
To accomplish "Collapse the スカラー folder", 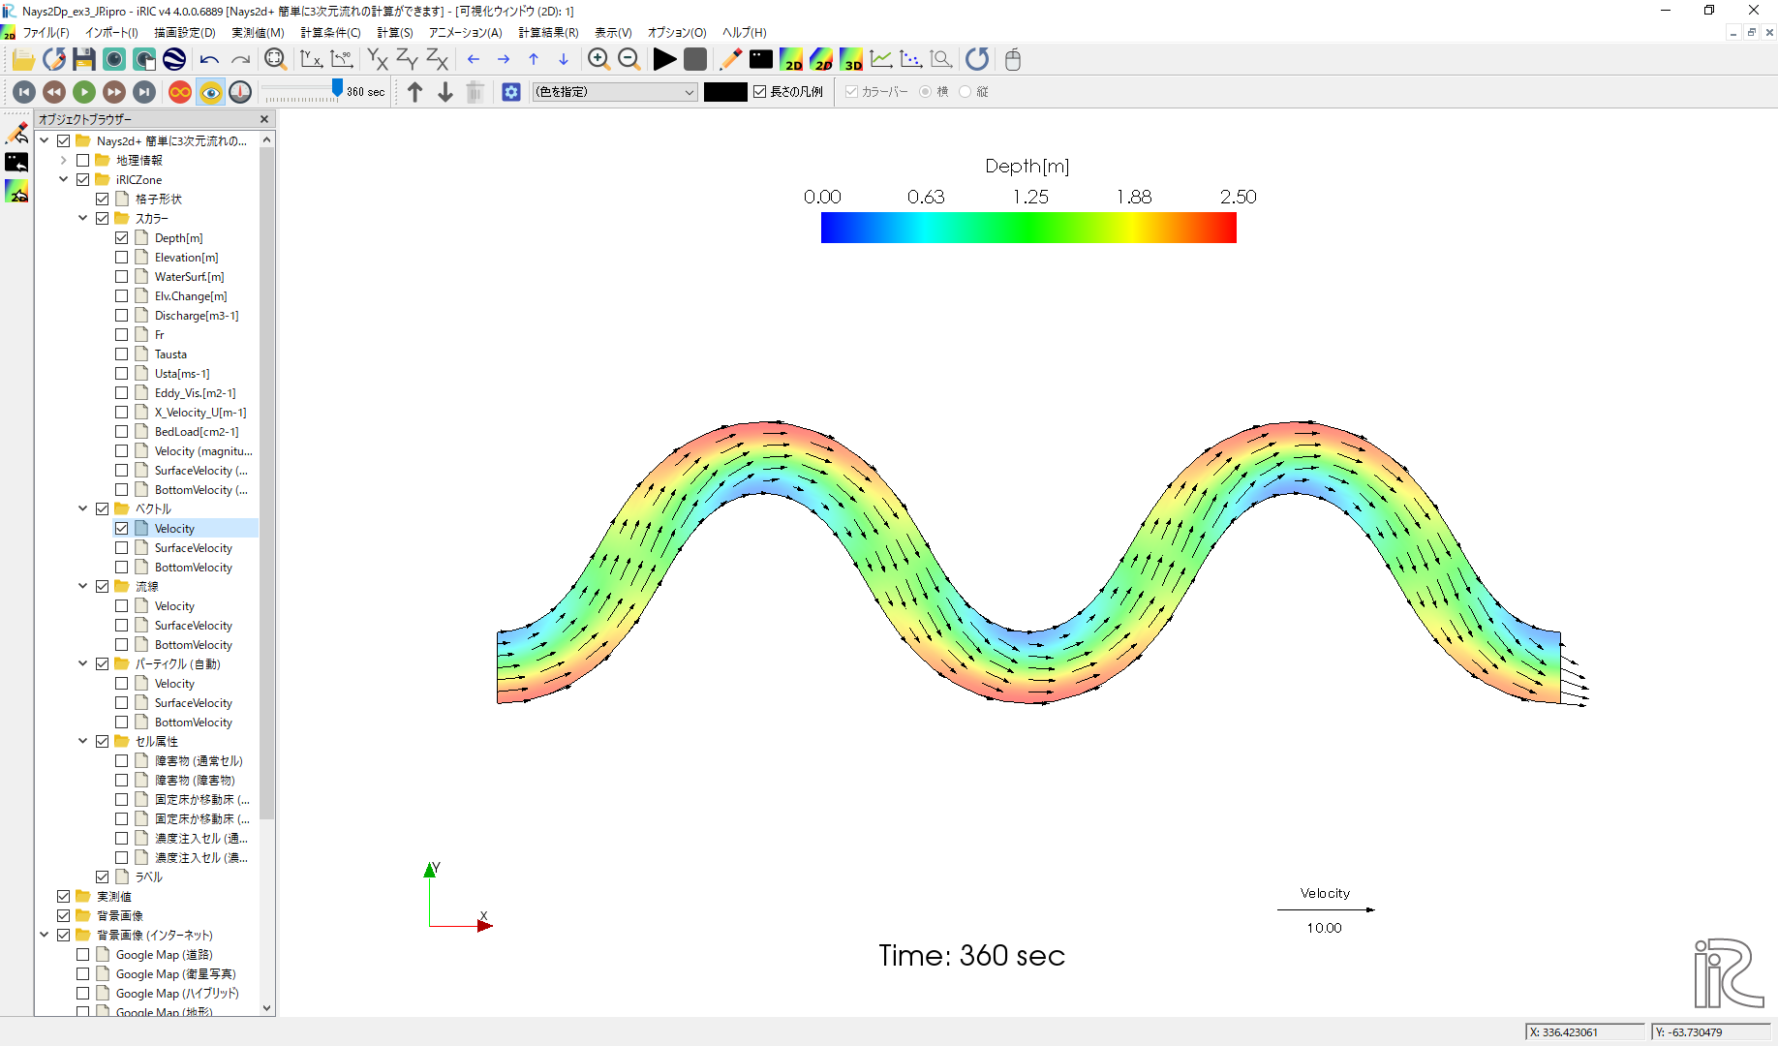I will point(82,218).
